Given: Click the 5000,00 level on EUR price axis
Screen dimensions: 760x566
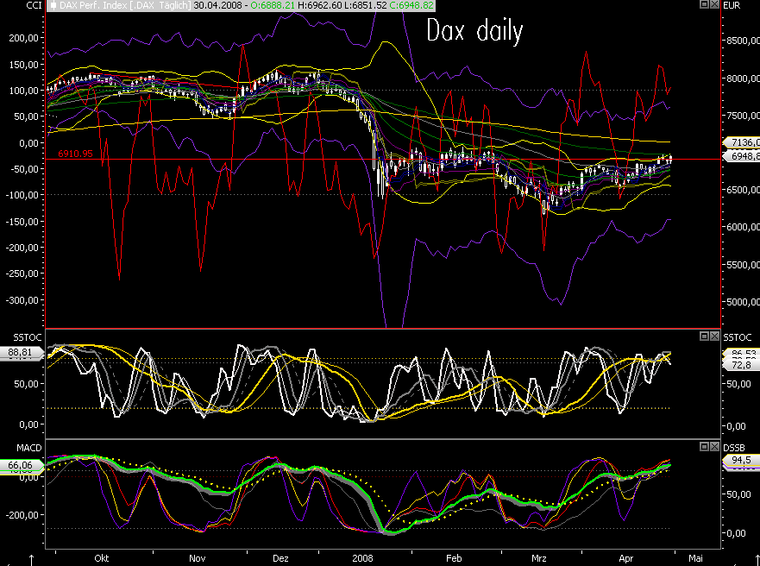Looking at the screenshot, I should [x=743, y=302].
